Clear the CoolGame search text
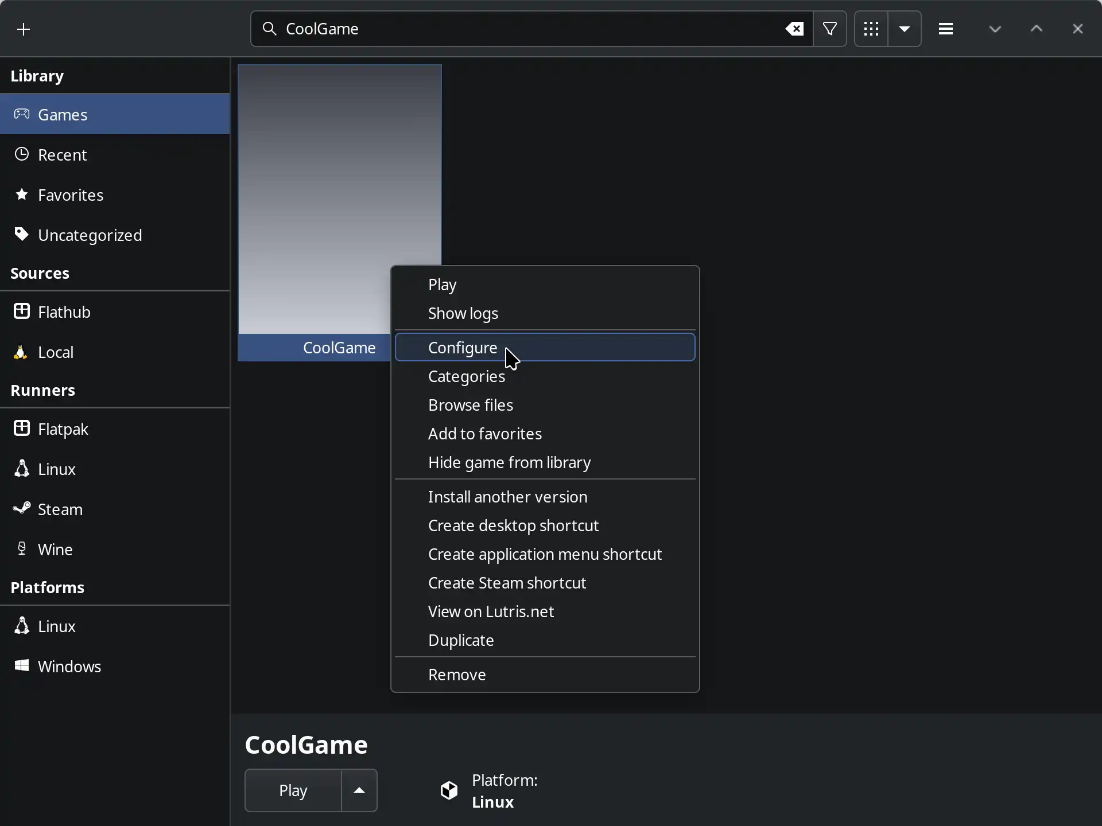1102x826 pixels. 794,29
